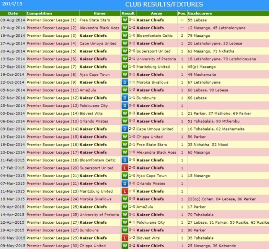The height and width of the screenshot is (249, 269).
Task: Click W icon in 14-Apr-2015 University of Pretoria row
Action: coord(125,215)
